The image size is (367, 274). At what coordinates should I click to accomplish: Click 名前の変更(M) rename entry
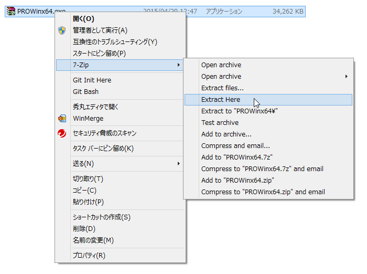click(x=93, y=240)
